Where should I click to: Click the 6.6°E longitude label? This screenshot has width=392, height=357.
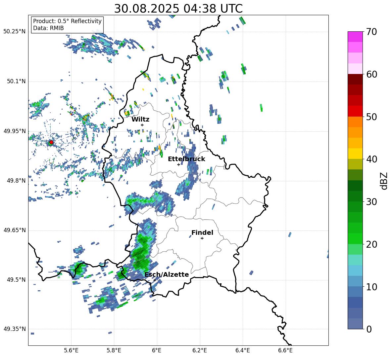coord(285,350)
